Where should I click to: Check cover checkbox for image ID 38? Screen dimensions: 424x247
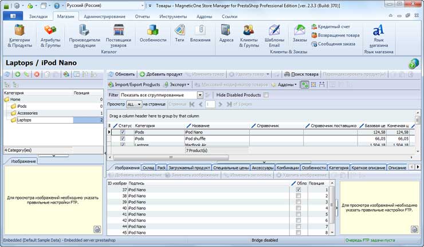point(299,196)
